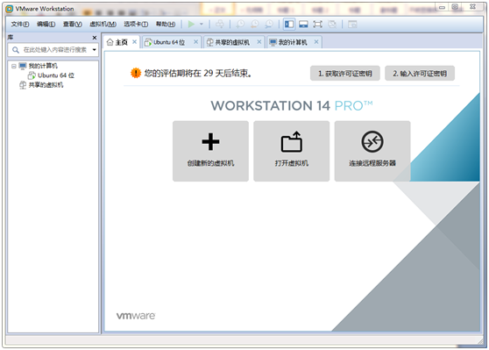Click the Unity mode toolbar icon

click(x=332, y=24)
